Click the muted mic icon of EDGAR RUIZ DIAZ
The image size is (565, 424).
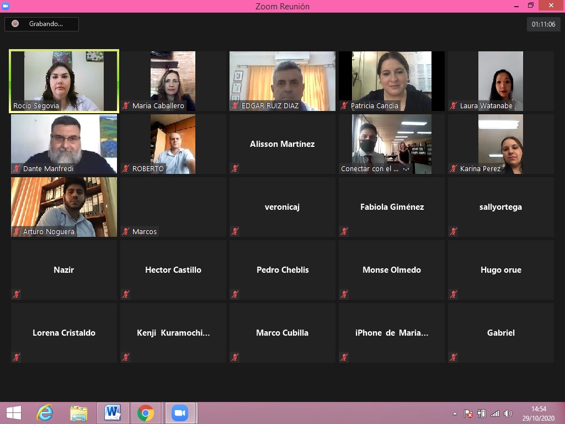(235, 105)
